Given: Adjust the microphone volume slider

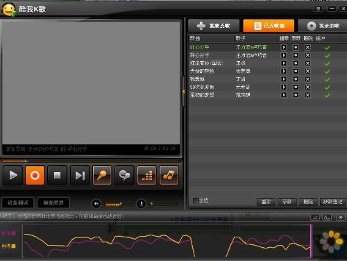Looking at the screenshot, I should click(x=164, y=204).
